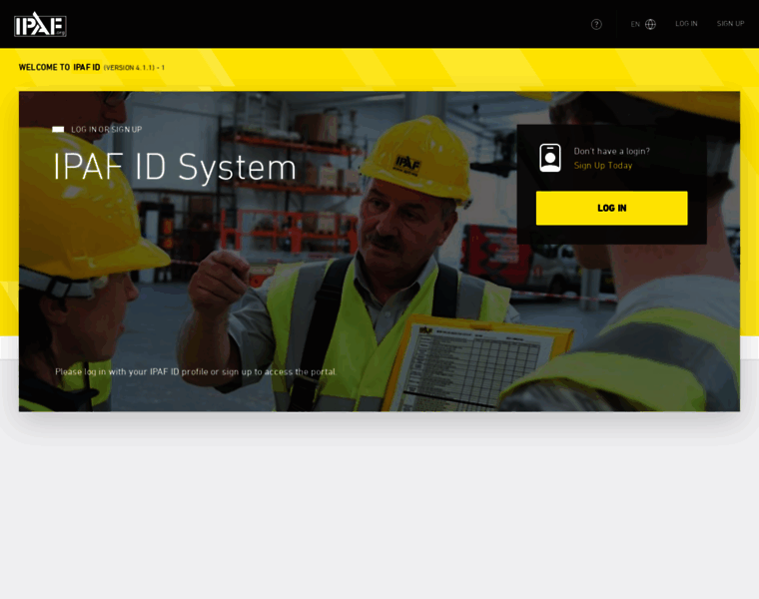Click the IPAF logo in header
Screen dimensions: 759x599
[40, 24]
